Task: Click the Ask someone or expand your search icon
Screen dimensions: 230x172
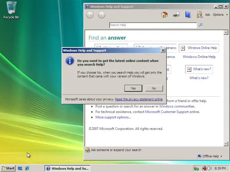Action: pos(88,150)
